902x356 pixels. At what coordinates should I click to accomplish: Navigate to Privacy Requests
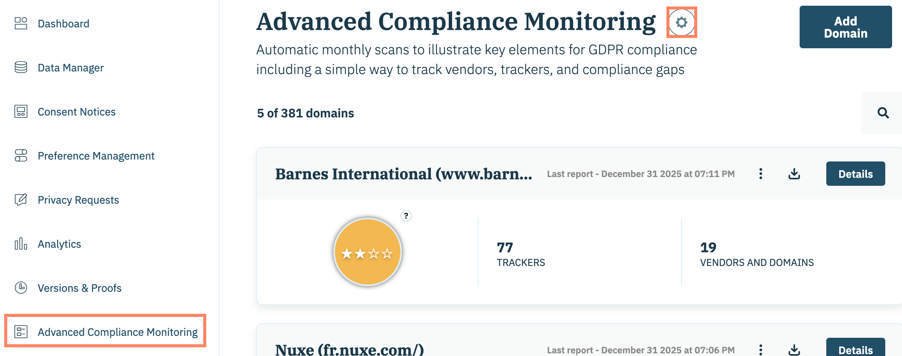click(78, 200)
